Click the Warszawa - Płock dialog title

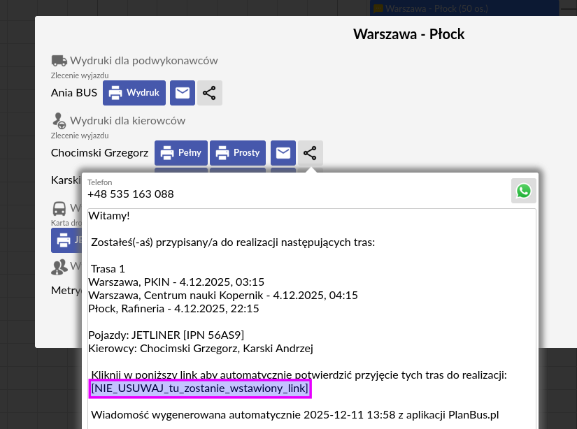click(408, 34)
